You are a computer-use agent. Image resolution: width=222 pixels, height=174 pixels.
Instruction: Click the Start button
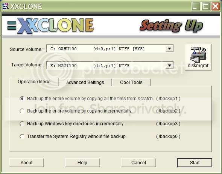pos(195,163)
